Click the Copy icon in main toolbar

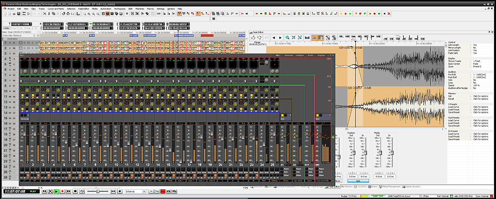click(53, 14)
